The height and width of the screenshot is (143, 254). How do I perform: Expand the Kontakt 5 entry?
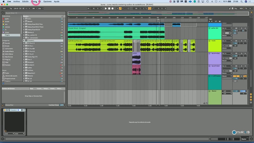[x=24, y=65]
